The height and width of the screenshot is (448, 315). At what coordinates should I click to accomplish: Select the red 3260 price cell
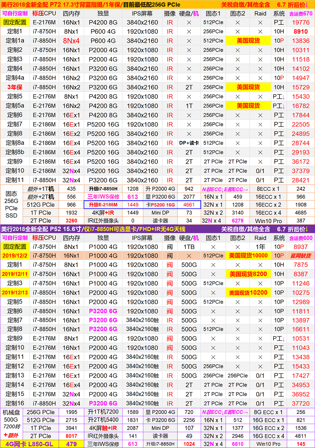[71, 221]
